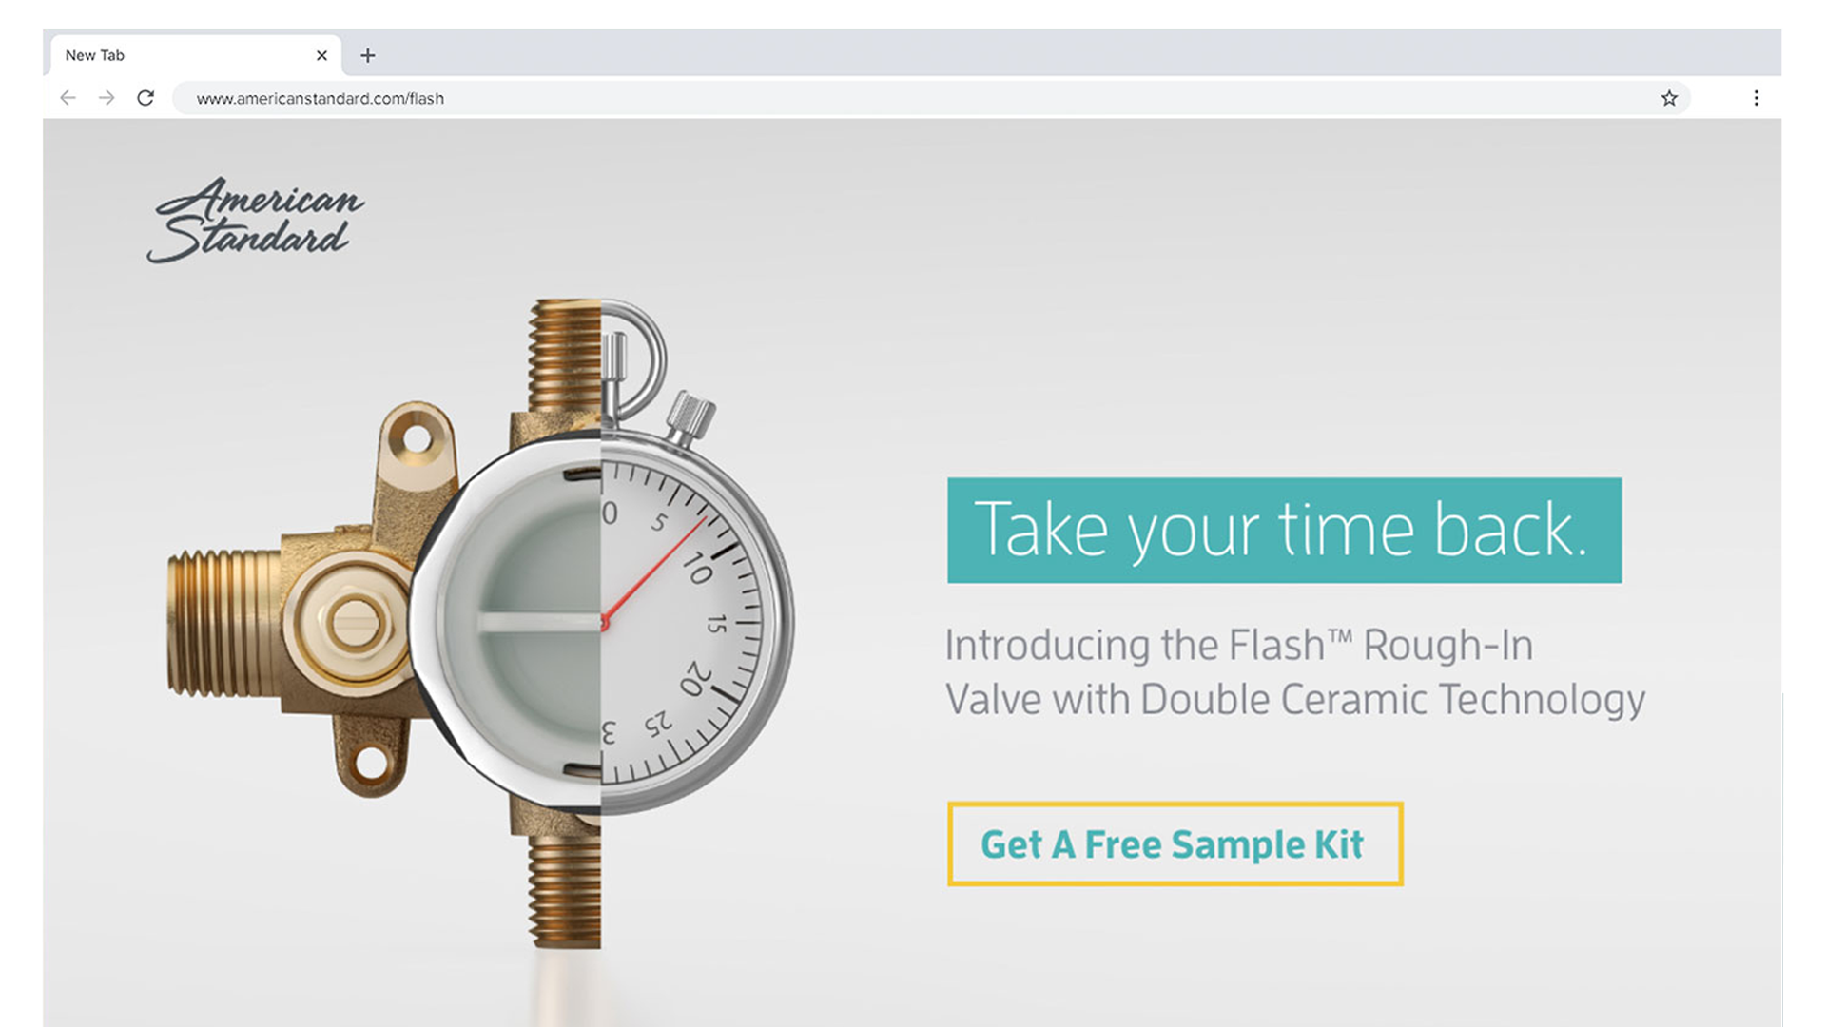The height and width of the screenshot is (1027, 1826).
Task: Click the American Standard logo
Action: point(255,220)
